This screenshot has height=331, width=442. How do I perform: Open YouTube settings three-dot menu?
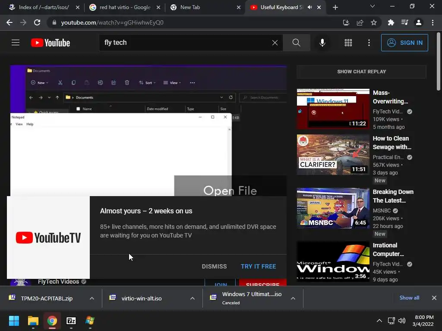pyautogui.click(x=369, y=43)
